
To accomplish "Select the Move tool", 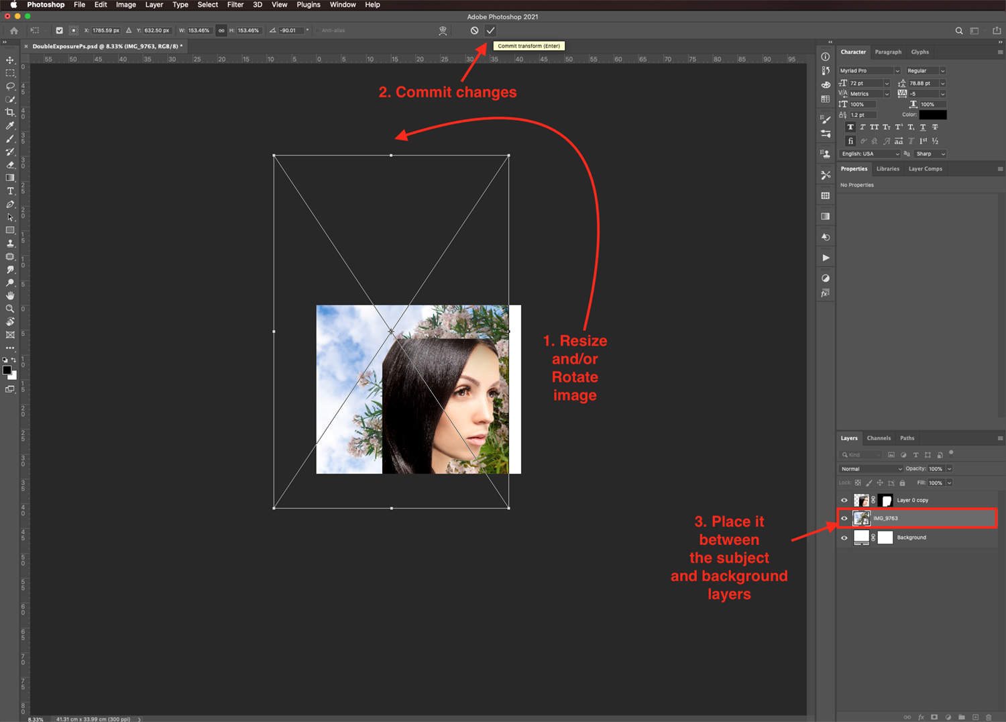I will [10, 60].
